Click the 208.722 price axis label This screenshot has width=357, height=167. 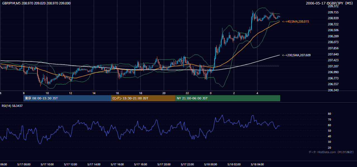click(x=333, y=24)
